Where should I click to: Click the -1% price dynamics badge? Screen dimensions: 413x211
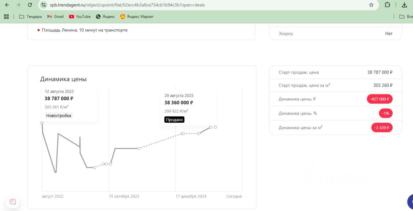pos(386,113)
